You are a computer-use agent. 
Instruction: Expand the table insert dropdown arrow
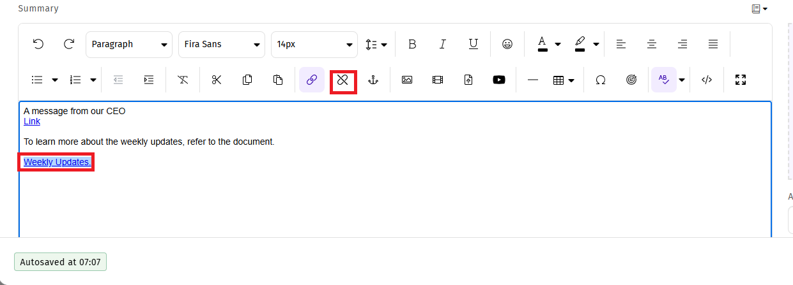coord(571,80)
